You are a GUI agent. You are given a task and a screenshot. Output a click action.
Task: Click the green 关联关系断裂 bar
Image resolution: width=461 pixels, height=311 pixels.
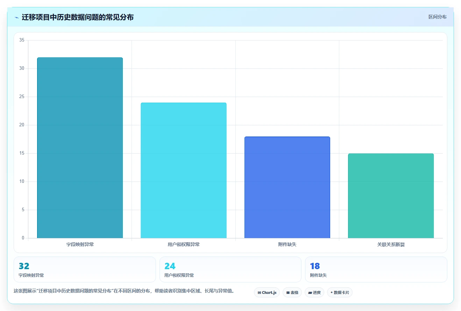(x=391, y=196)
